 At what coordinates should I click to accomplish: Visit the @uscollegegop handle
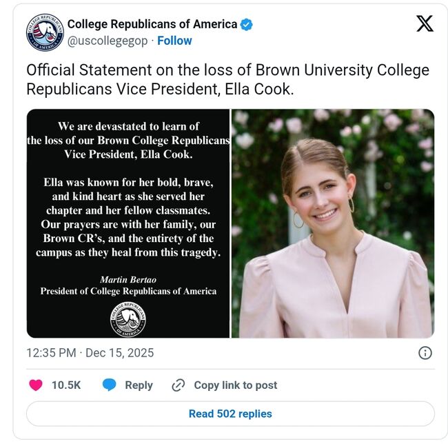pos(107,41)
